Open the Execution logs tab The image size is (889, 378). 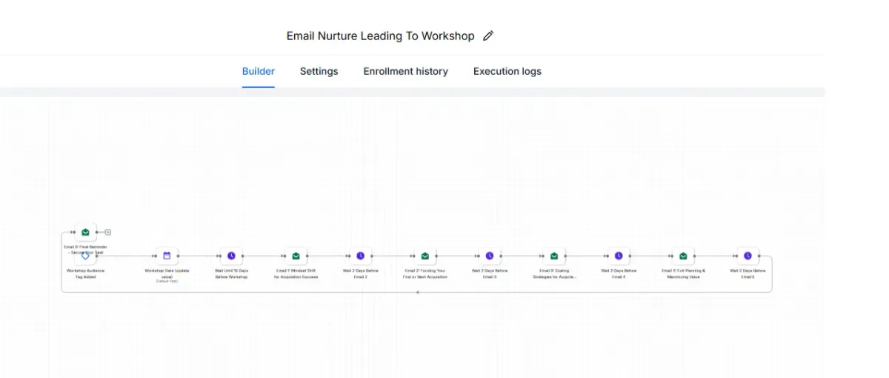[507, 71]
